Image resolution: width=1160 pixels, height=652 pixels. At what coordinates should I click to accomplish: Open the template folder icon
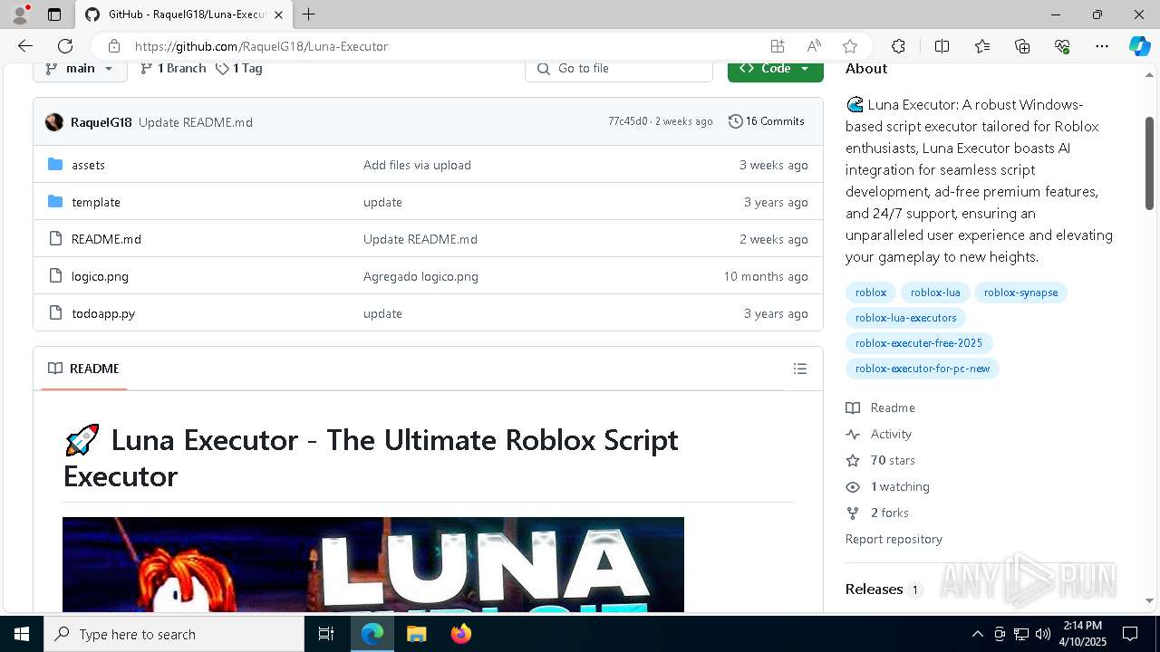click(x=55, y=202)
